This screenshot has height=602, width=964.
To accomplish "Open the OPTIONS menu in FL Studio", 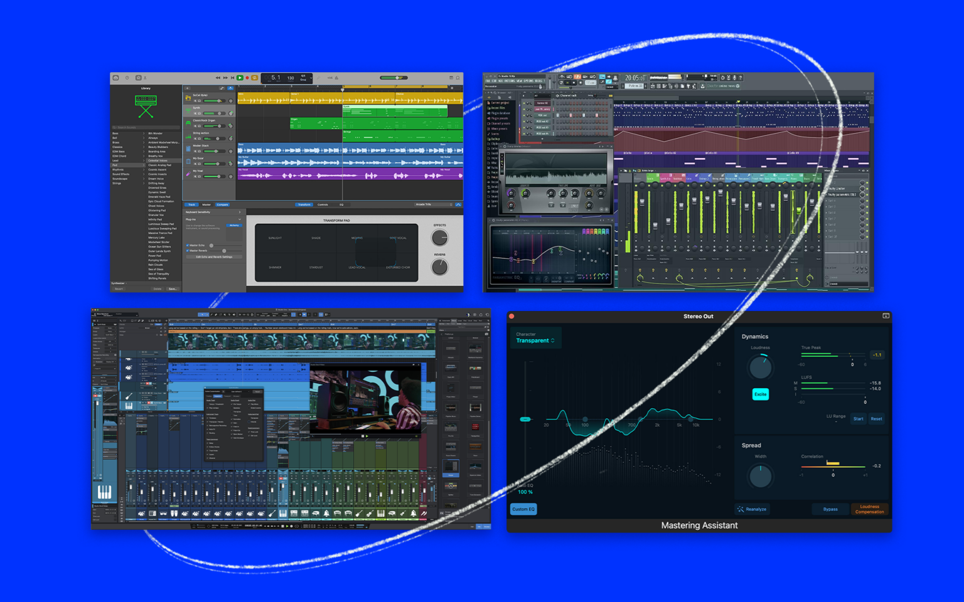I will (x=529, y=81).
